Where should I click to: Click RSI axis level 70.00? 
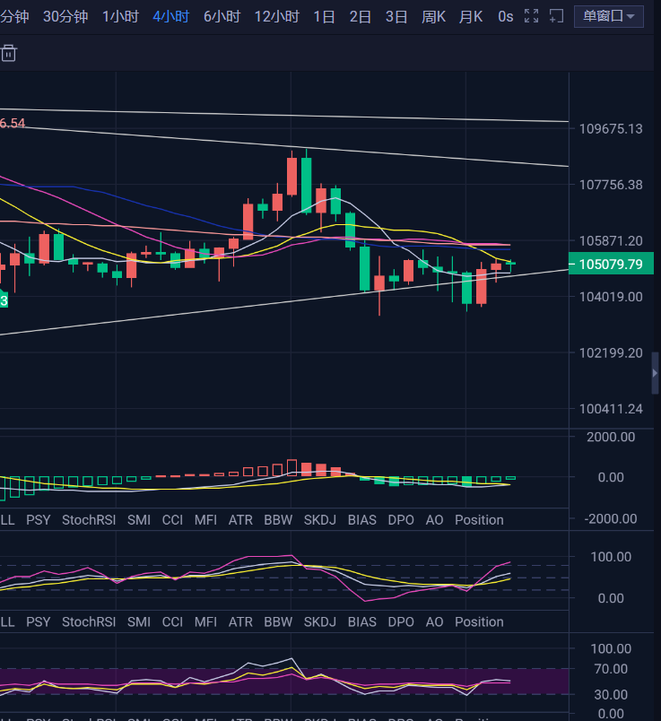pos(611,669)
